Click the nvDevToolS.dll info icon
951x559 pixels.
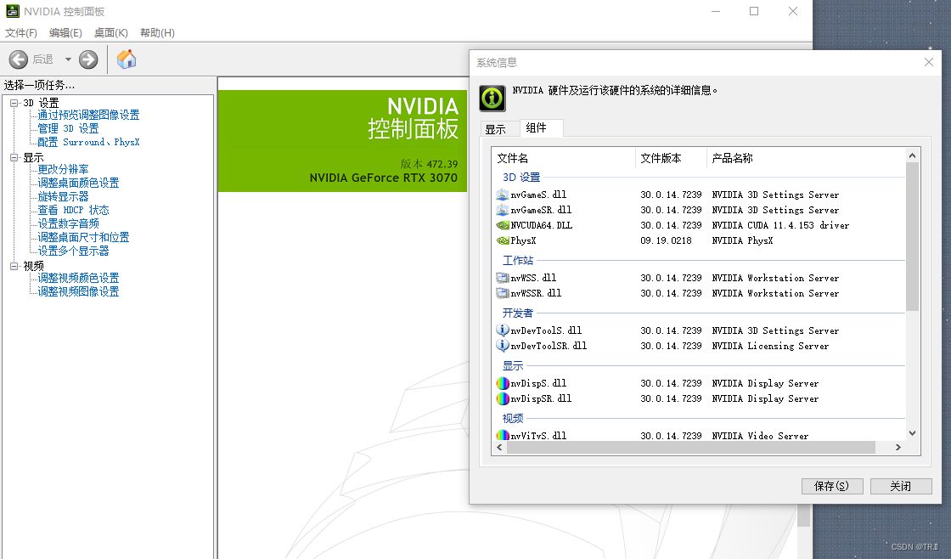pyautogui.click(x=502, y=330)
